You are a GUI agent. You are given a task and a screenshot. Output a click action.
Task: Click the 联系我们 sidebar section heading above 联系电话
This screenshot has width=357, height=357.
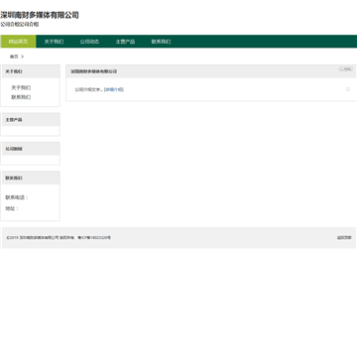pos(14,178)
